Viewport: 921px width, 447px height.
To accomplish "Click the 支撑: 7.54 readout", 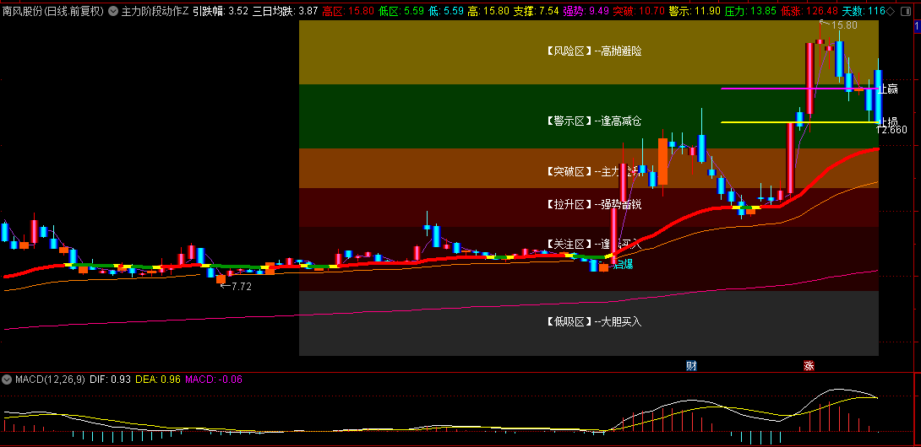I will (x=537, y=11).
